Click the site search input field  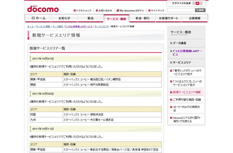[x=181, y=10]
